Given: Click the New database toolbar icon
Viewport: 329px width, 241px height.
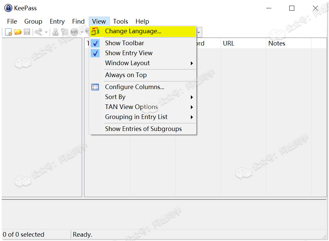Looking at the screenshot, I should coord(8,32).
